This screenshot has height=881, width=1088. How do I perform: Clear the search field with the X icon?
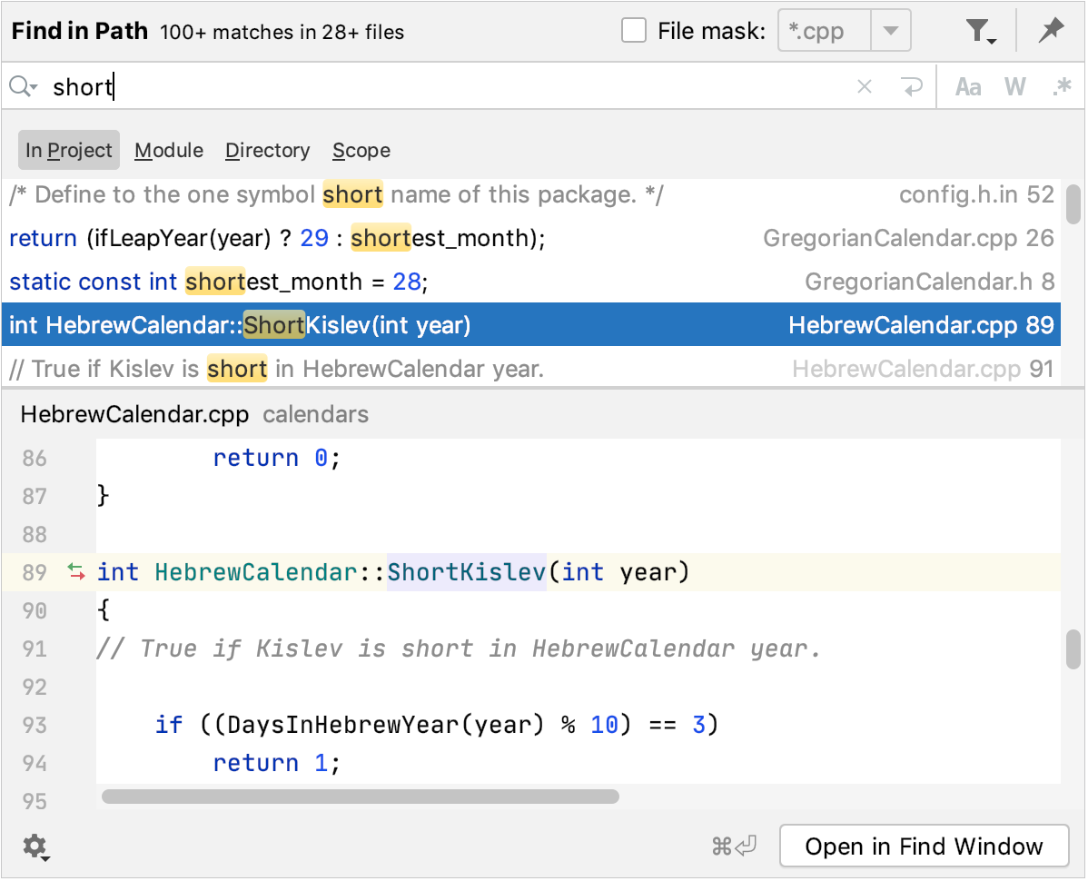point(864,86)
